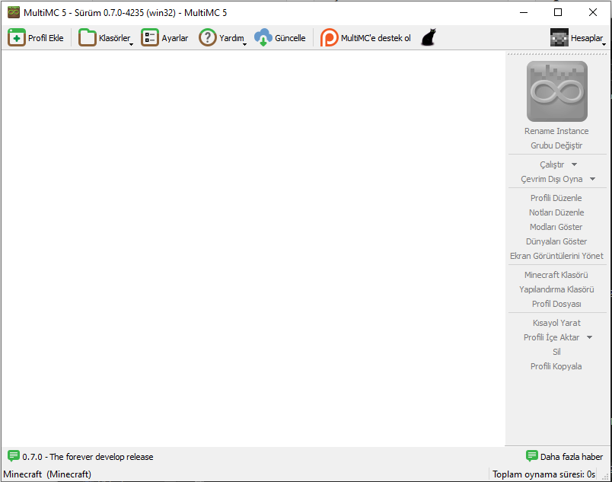The image size is (612, 482).
Task: Open the Profili İçe Aktar dropdown arrow
Action: pyautogui.click(x=589, y=337)
